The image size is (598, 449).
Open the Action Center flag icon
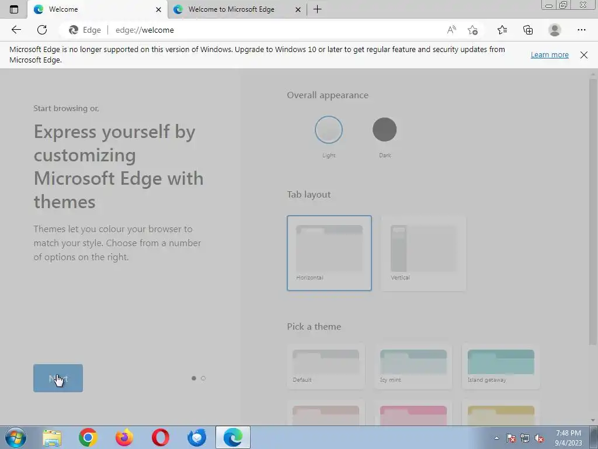tap(511, 438)
